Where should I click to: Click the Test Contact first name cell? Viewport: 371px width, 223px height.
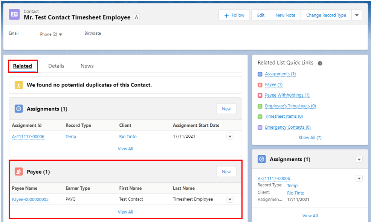click(131, 199)
